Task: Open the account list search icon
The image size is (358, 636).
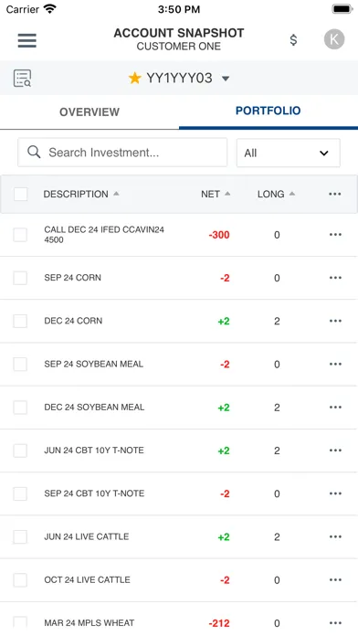Action: pos(22,79)
